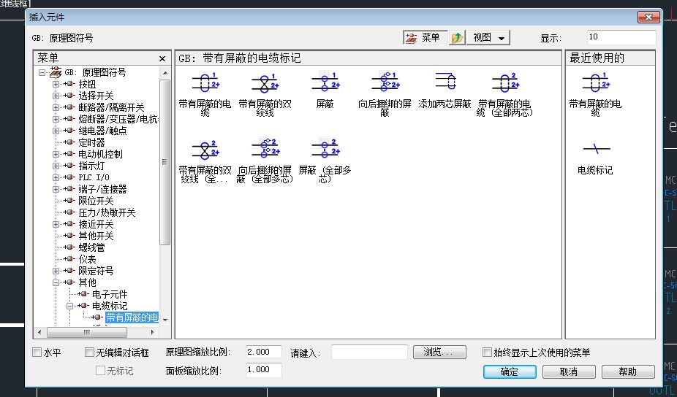Click the 原理图缩放比例 input field
Image resolution: width=677 pixels, height=397 pixels.
[x=264, y=352]
